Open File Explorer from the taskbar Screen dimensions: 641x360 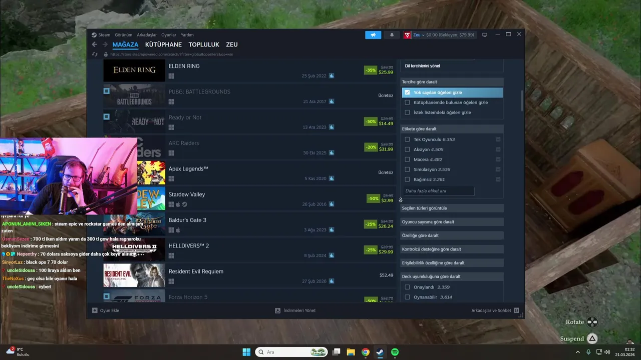coord(351,352)
